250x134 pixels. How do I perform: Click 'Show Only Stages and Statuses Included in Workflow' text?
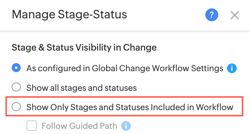[x=130, y=107]
